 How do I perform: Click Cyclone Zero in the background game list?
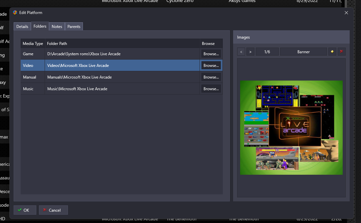pyautogui.click(x=180, y=1)
